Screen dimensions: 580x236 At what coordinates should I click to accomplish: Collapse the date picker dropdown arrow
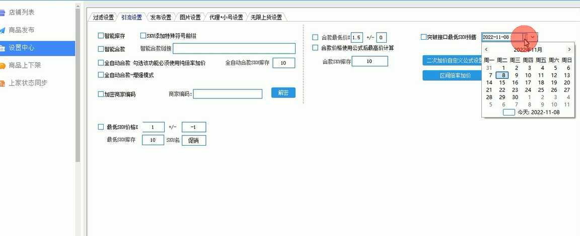[x=533, y=37]
